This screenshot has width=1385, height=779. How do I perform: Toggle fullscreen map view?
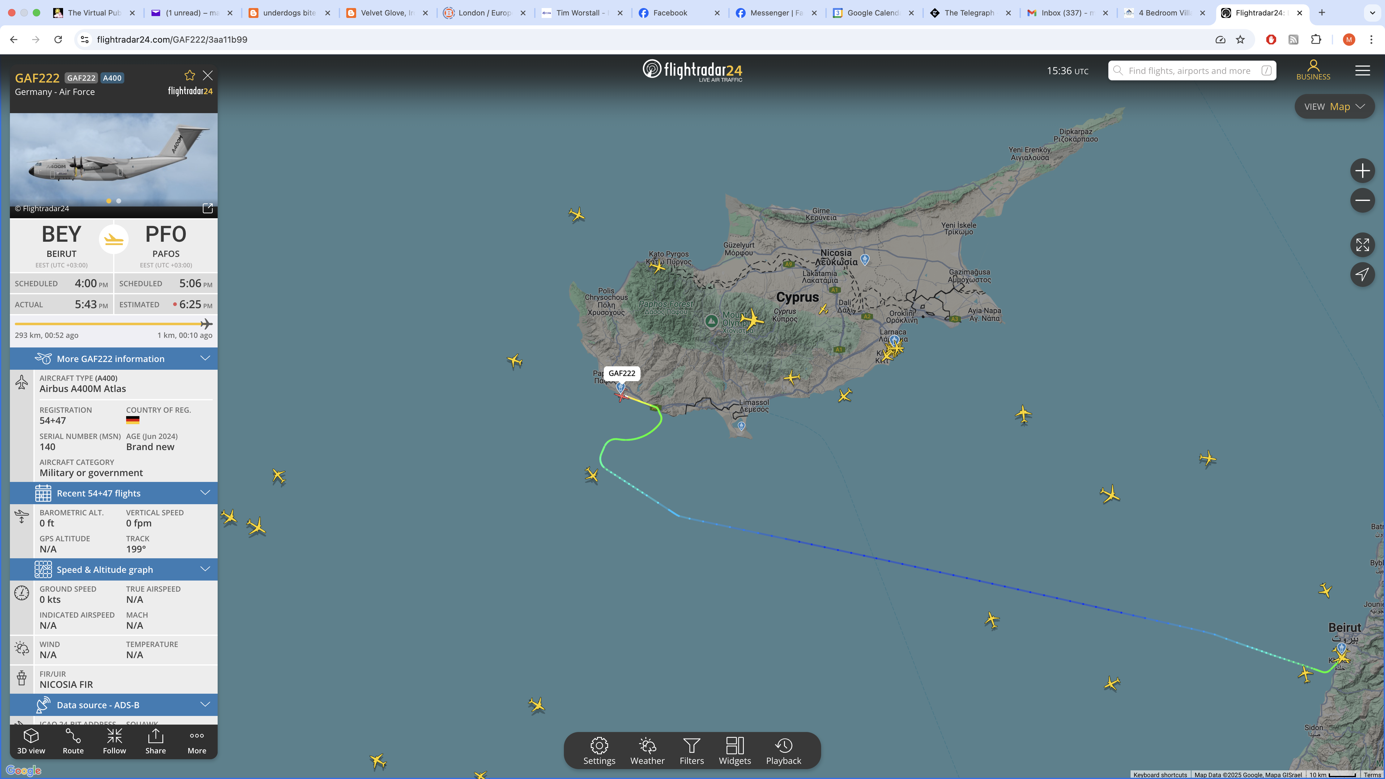(x=1362, y=245)
